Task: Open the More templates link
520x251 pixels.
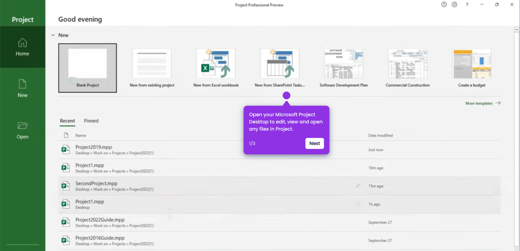Action: point(483,103)
